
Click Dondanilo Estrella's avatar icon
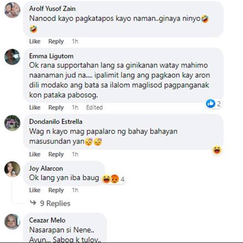pyautogui.click(x=12, y=123)
